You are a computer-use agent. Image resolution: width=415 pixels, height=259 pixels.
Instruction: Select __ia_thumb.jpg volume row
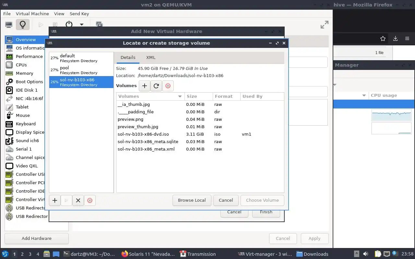[x=200, y=104]
